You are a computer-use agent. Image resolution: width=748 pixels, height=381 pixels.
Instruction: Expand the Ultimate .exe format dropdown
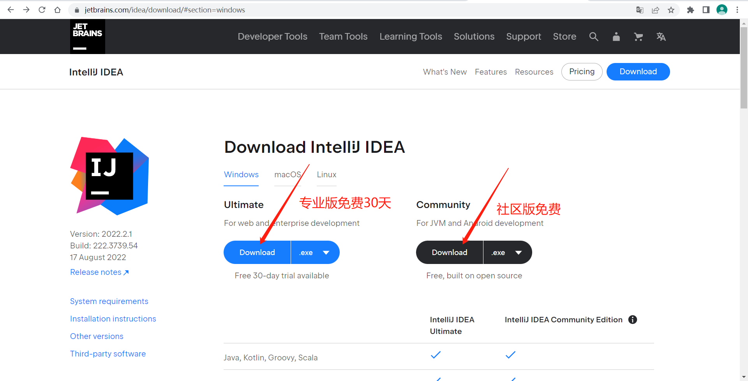point(315,252)
